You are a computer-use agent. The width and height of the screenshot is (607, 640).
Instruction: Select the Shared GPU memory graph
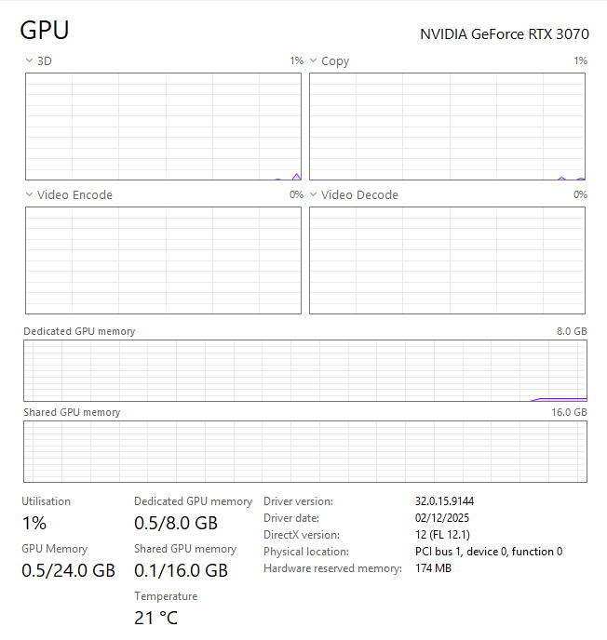coord(304,452)
